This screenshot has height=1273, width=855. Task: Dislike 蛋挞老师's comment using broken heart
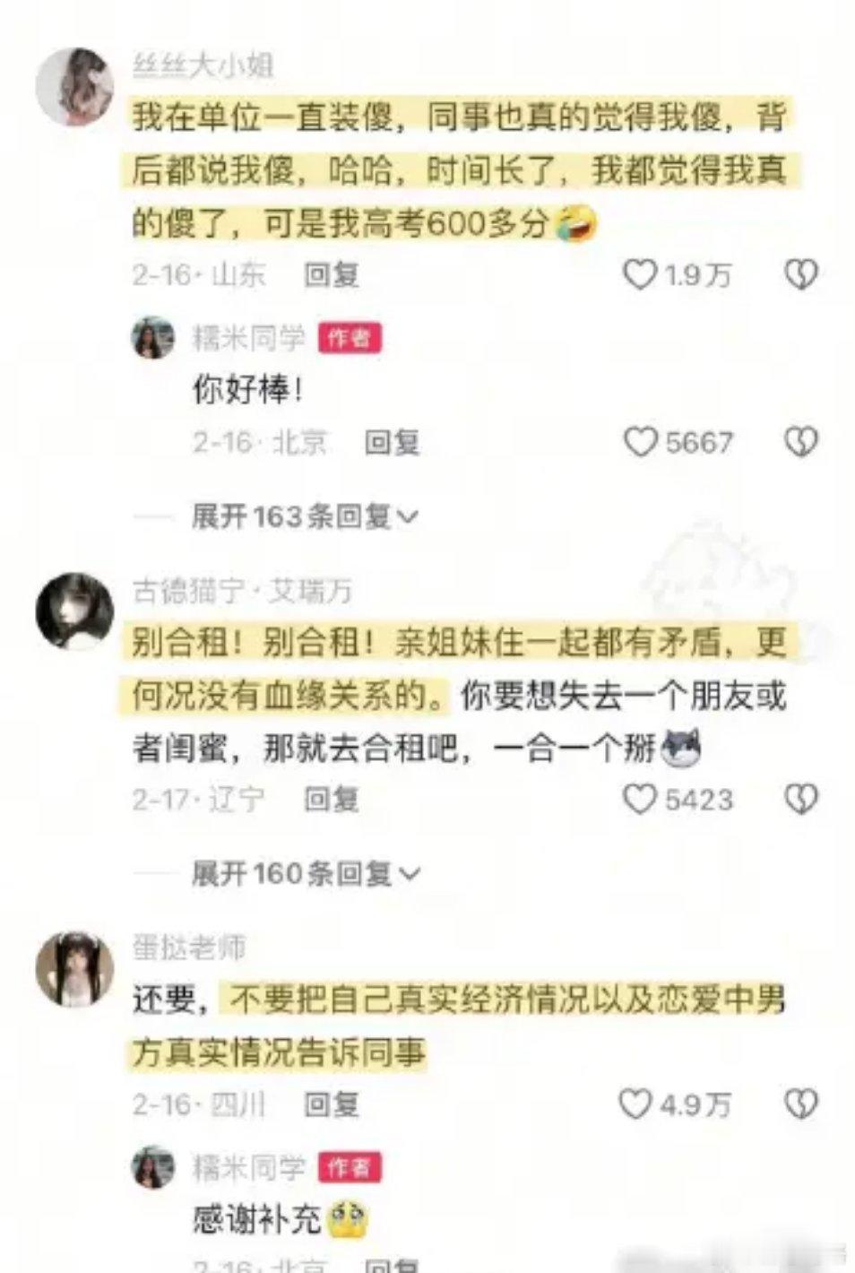pos(800,1104)
